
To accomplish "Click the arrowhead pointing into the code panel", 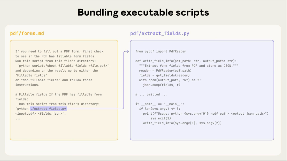I will [127, 51].
